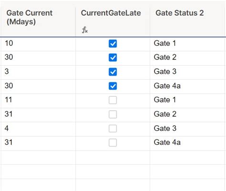Uncheck the checkbox in the Gate 3 row with 3
The image size is (226, 191).
coord(113,72)
